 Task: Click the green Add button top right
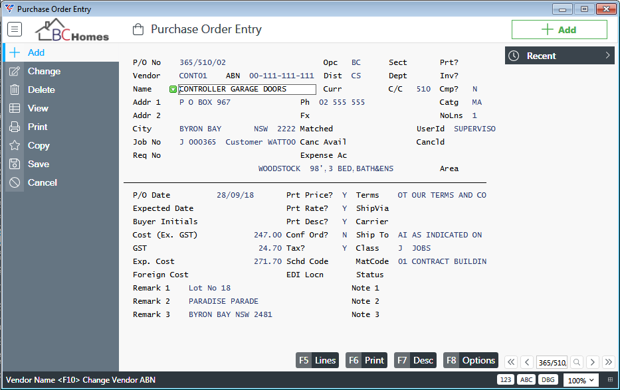(559, 30)
